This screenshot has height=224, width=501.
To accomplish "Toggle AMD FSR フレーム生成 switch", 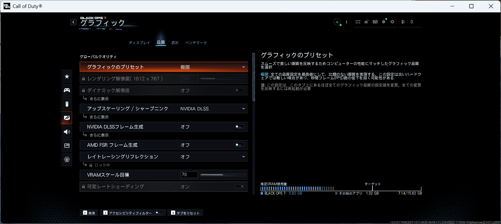I will point(239,145).
